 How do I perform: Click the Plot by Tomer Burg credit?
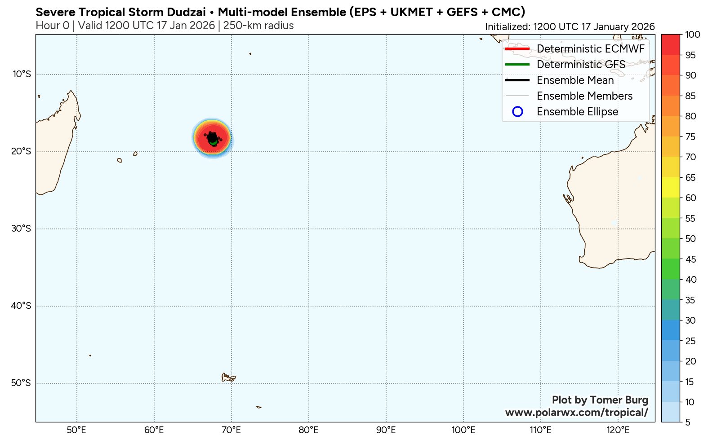point(600,400)
